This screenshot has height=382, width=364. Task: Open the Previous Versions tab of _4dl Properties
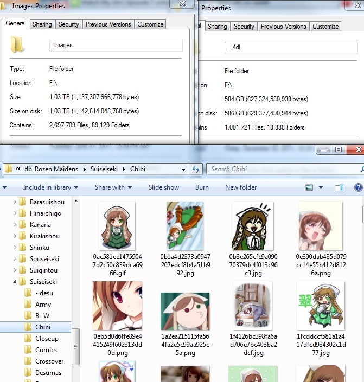click(283, 27)
